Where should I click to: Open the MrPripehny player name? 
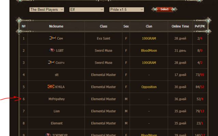tap(57, 99)
